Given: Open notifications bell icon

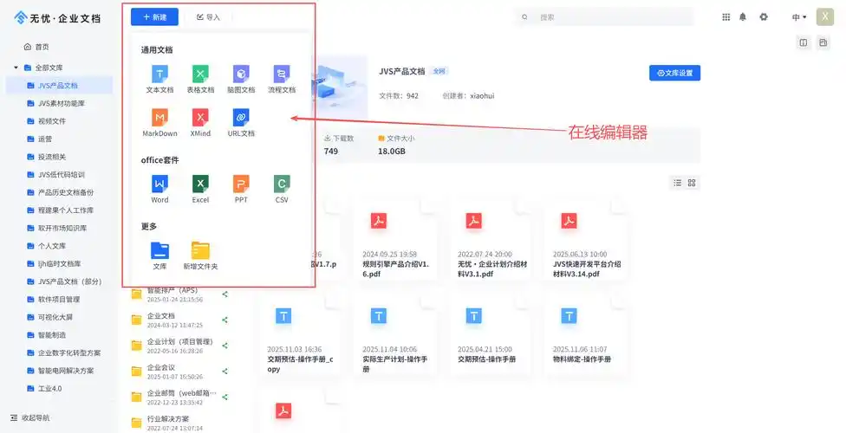Looking at the screenshot, I should [x=742, y=17].
